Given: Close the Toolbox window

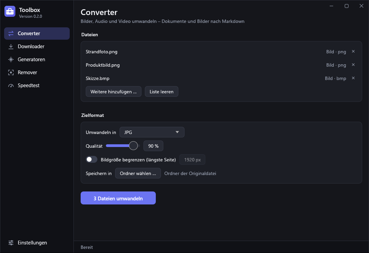Looking at the screenshot, I should tap(361, 6).
